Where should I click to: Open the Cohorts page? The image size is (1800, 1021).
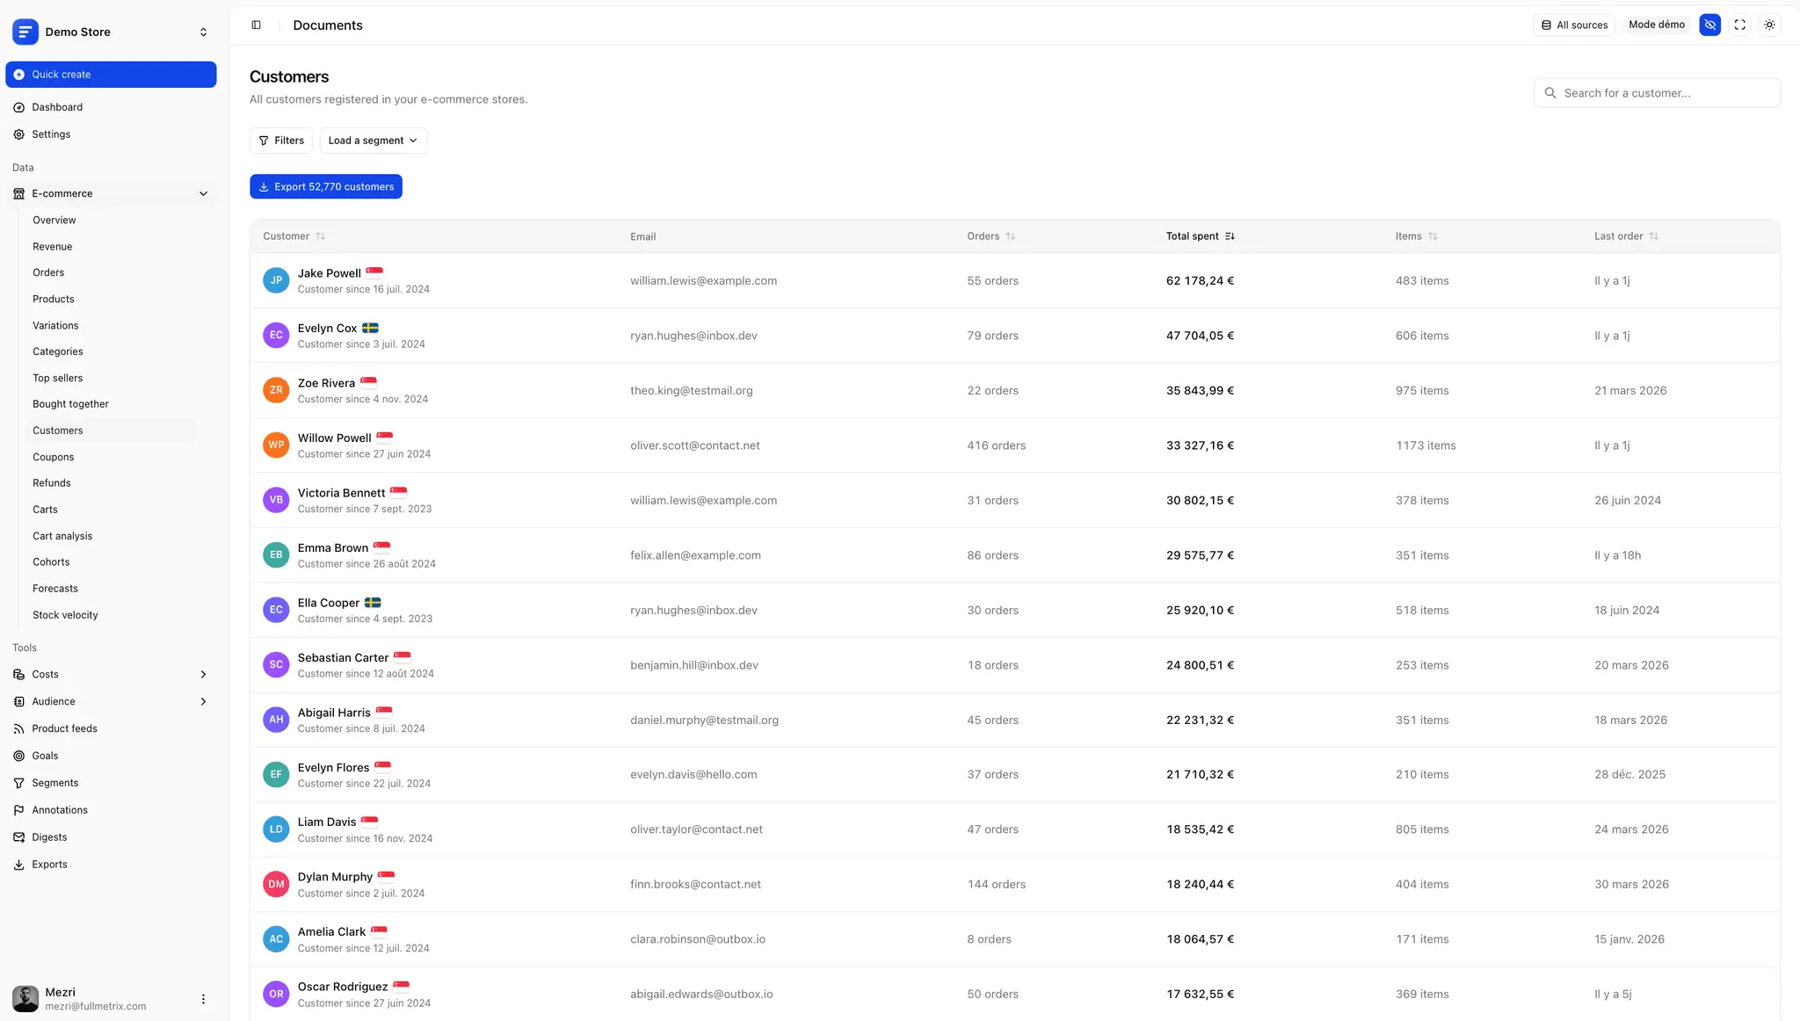pos(51,562)
